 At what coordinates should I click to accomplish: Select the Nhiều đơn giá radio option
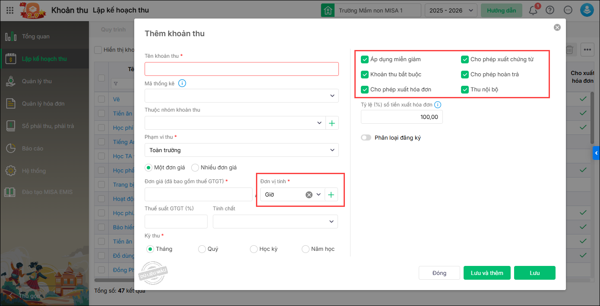195,167
